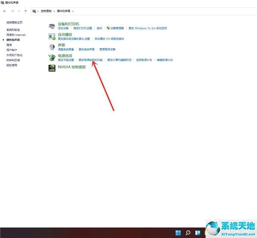The width and height of the screenshot is (257, 238).
Task: Click the 硬件和声音 breadcrumb
Action: [x=63, y=11]
